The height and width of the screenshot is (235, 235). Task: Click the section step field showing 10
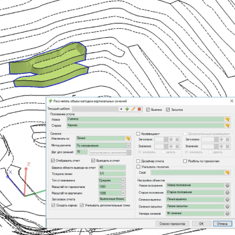pos(82,152)
